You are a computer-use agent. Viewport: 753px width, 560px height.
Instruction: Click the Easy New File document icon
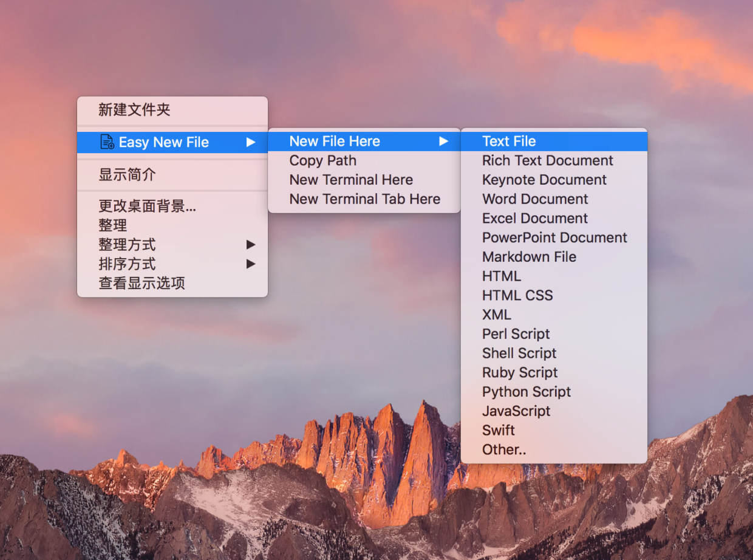pyautogui.click(x=107, y=142)
